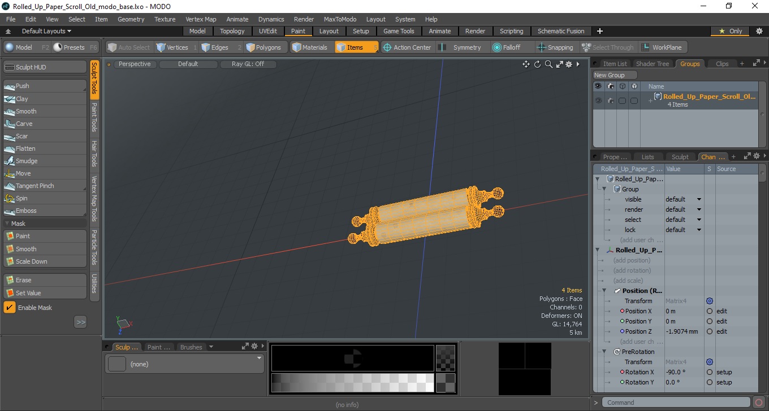The image size is (769, 411).
Task: Open the Geometry menu
Action: (131, 19)
